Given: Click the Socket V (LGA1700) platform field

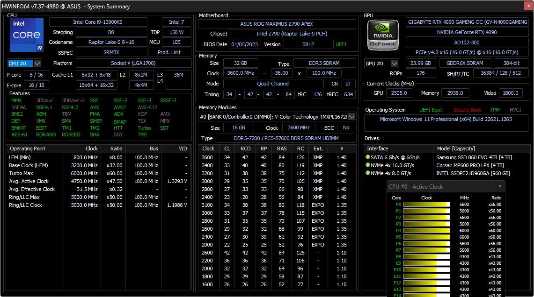Looking at the screenshot, I should pyautogui.click(x=133, y=63).
